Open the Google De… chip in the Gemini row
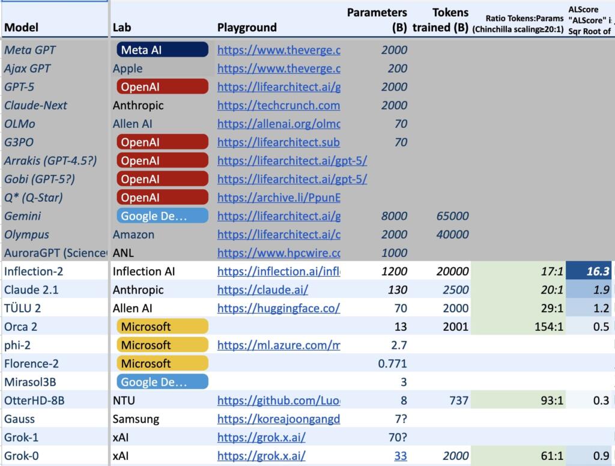This screenshot has height=466, width=615. click(162, 216)
